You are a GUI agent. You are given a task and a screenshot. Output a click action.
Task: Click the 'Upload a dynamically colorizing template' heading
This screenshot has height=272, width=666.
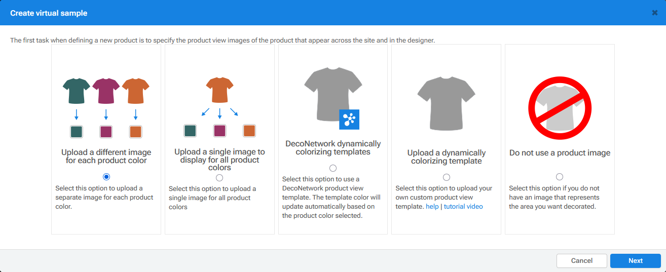click(447, 157)
